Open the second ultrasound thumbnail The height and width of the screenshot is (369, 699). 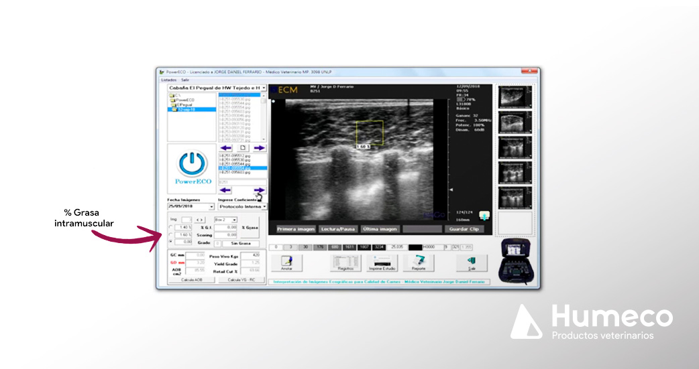[x=514, y=121]
